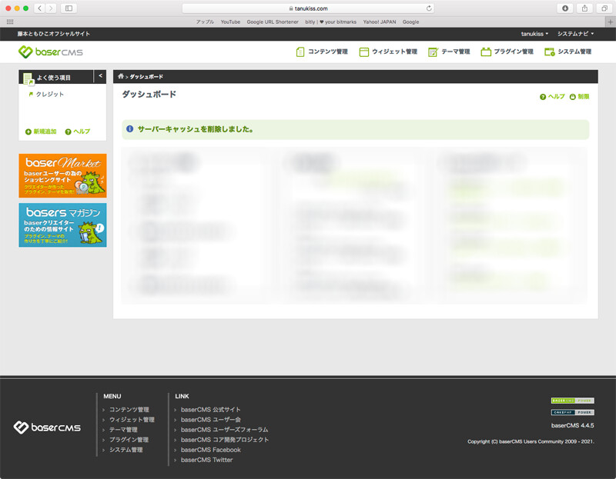
Task: Open baserCMS 公式サイト link
Action: [210, 410]
